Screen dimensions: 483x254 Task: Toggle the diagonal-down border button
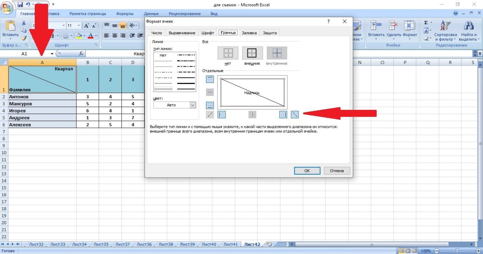coord(295,114)
